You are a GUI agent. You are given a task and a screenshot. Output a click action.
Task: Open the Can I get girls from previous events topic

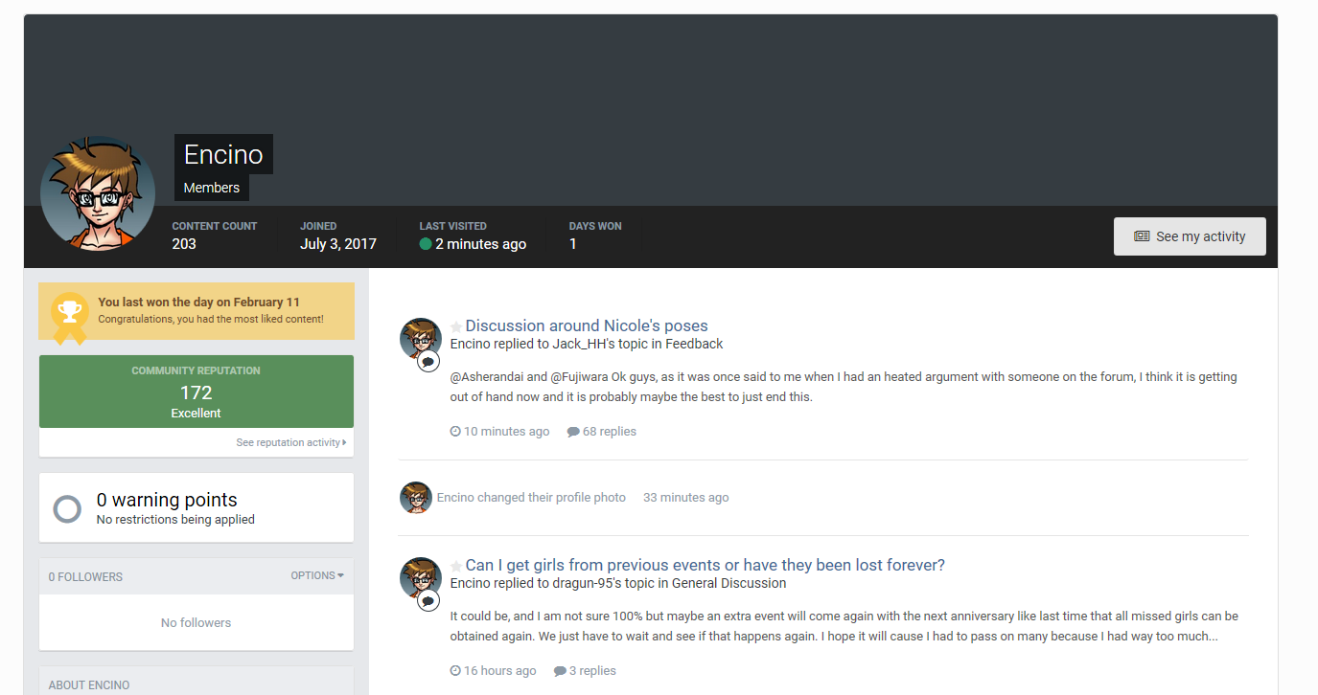tap(705, 565)
